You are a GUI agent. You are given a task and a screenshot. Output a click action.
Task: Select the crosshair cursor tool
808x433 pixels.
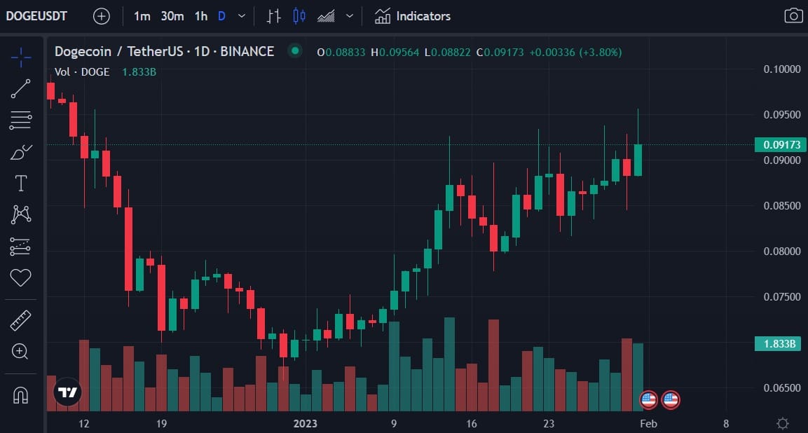(21, 57)
